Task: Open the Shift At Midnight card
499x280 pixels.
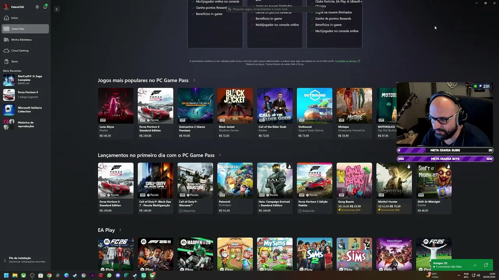Action: pos(434,188)
